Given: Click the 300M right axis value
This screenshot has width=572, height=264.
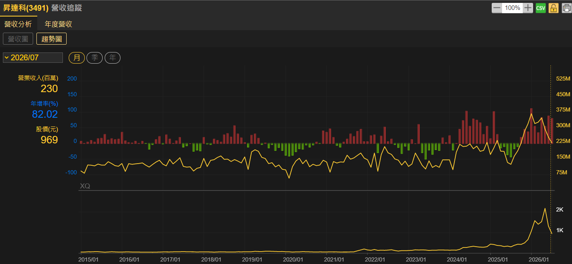Looking at the screenshot, I should point(563,125).
